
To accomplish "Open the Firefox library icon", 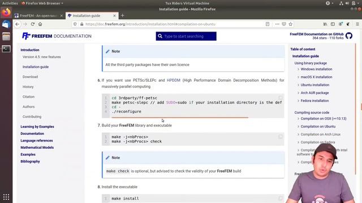I will click(x=325, y=24).
